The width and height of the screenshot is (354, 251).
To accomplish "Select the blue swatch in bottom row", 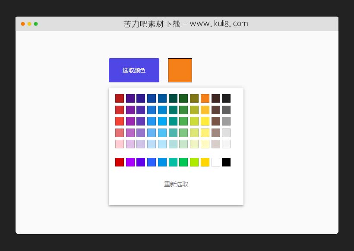I will [152, 162].
